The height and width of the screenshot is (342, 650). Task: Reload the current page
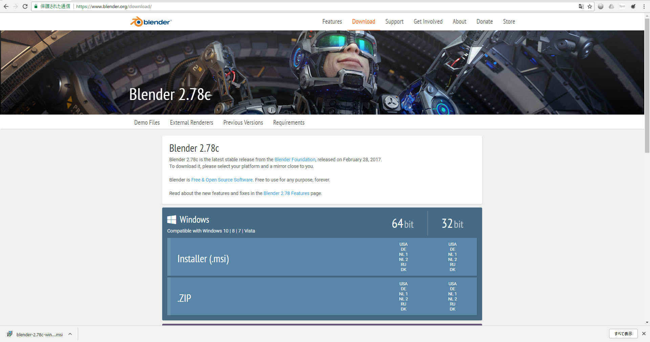point(25,6)
